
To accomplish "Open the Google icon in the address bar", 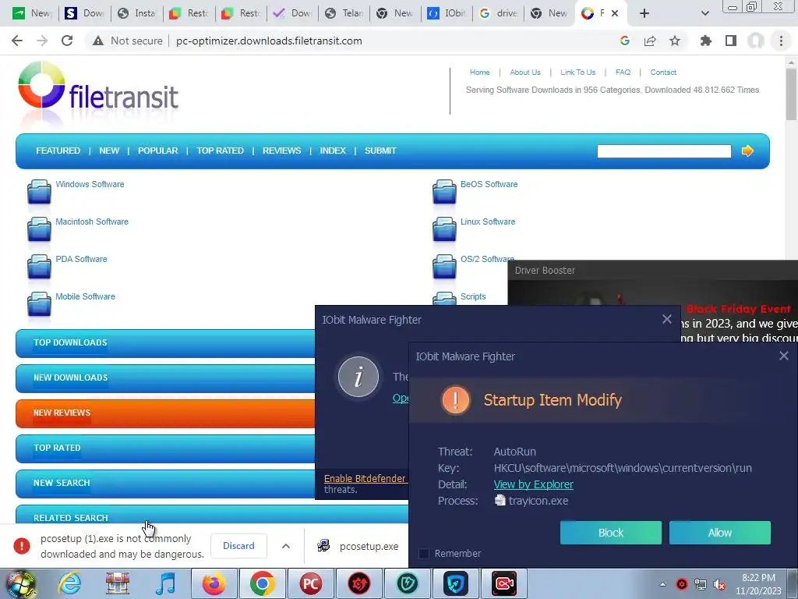I will coord(625,41).
